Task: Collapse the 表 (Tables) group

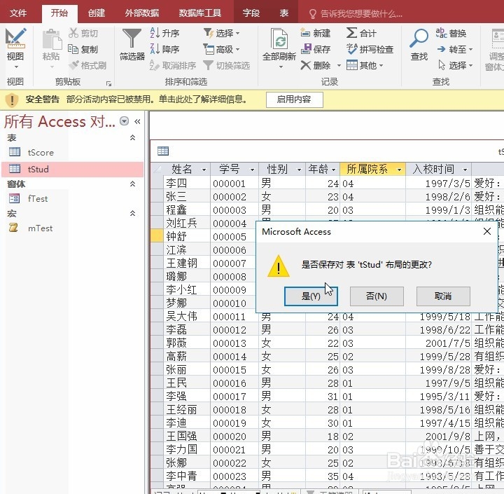Action: (x=132, y=138)
